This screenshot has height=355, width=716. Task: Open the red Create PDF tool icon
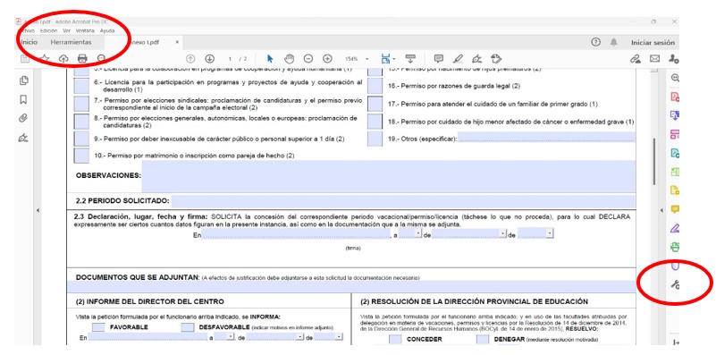point(675,97)
